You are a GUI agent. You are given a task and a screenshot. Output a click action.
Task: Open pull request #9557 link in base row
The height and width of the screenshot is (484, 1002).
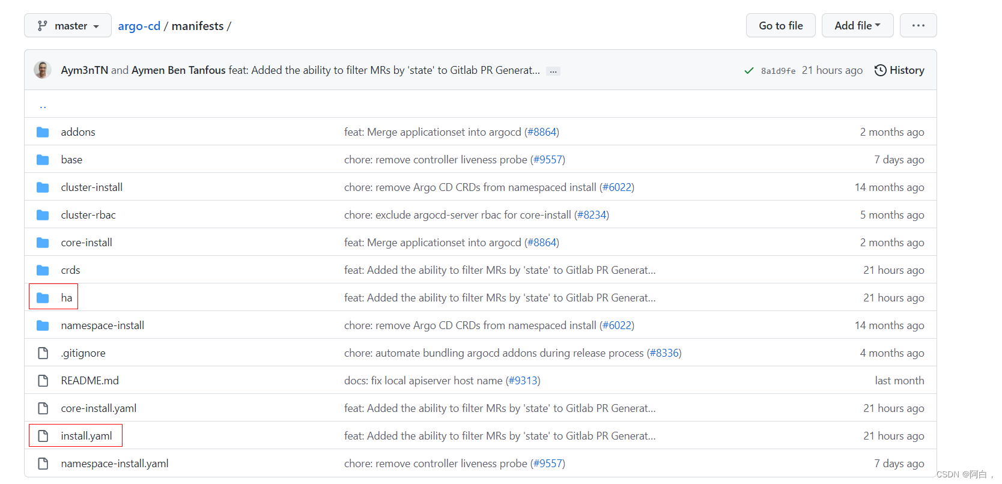coord(548,160)
